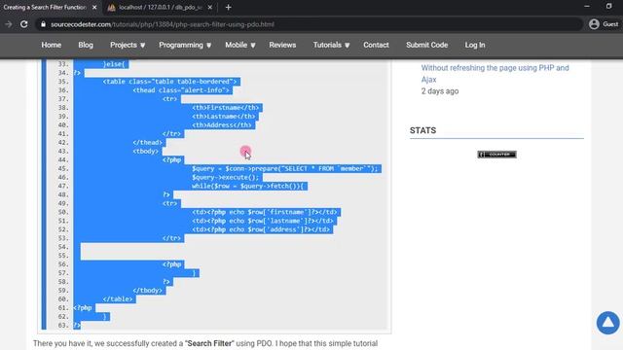Open a new browser tab
Screen dimensions: 623x350
coord(228,7)
